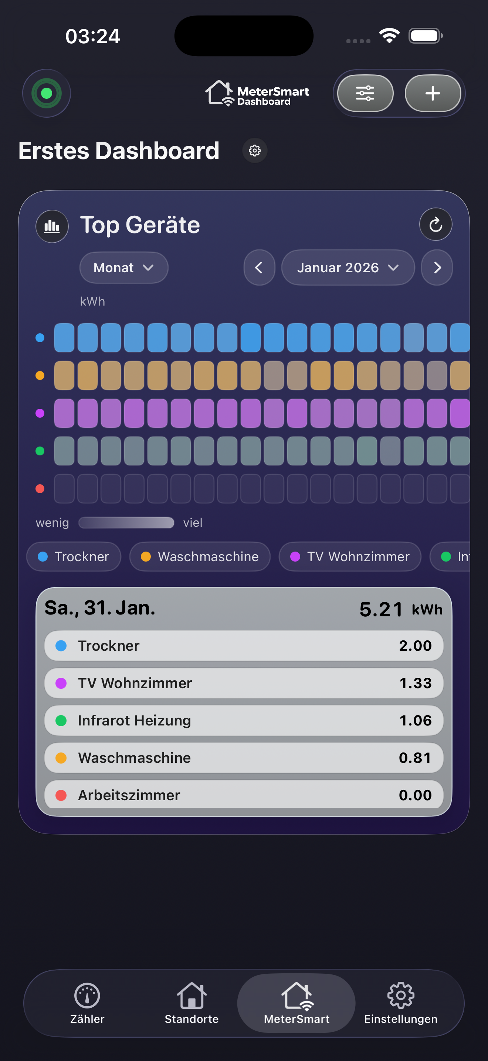Screen dimensions: 488x1061
Task: Open Erstes Dashboard settings gear
Action: point(255,150)
